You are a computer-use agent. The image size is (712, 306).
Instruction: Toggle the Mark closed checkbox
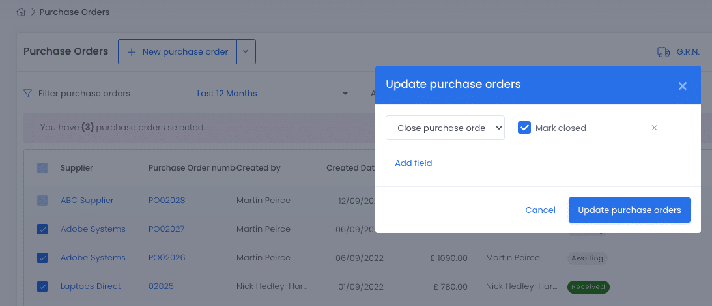(x=524, y=128)
